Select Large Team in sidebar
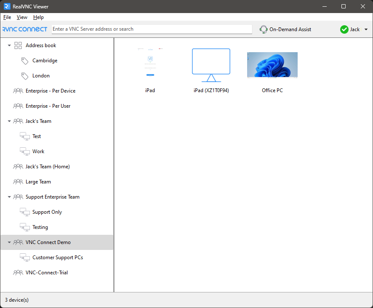The width and height of the screenshot is (373, 308). (38, 182)
